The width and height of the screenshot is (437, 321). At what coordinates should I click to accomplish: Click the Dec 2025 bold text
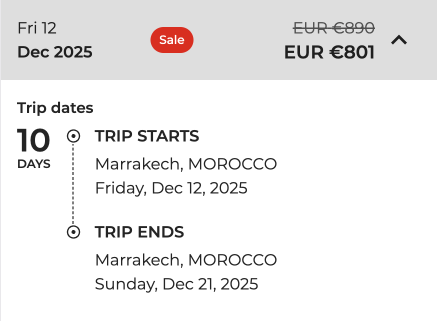coord(55,52)
